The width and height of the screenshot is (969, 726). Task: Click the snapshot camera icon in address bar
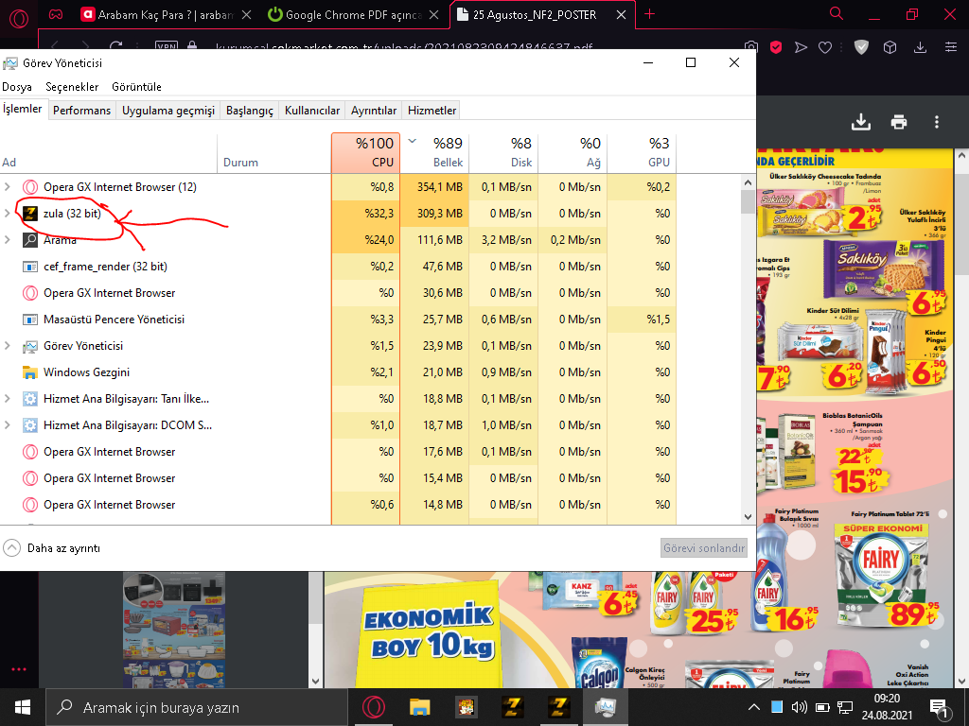(750, 47)
